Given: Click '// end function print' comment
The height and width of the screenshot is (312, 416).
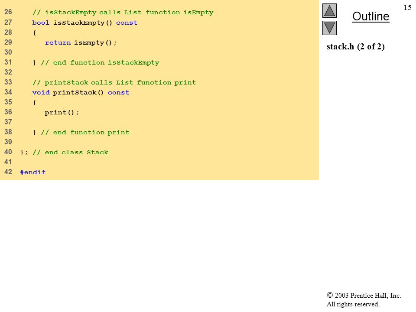Looking at the screenshot, I should click(85, 133).
